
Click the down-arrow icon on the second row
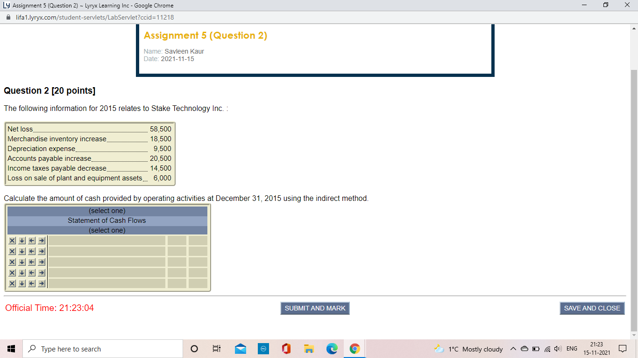pyautogui.click(x=21, y=251)
